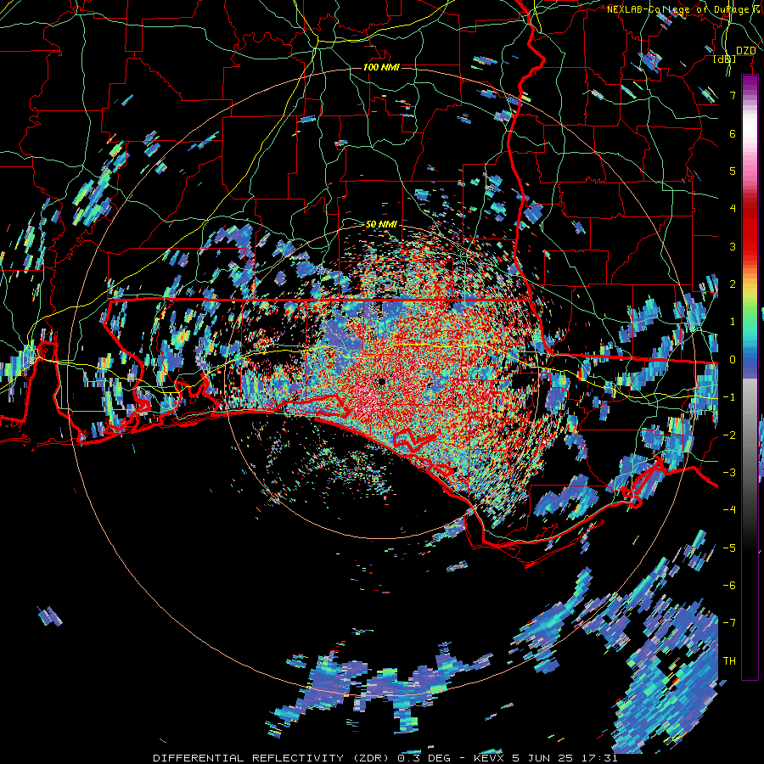Click the "6" value on the color scale
Screen dimensions: 764x764
click(733, 133)
